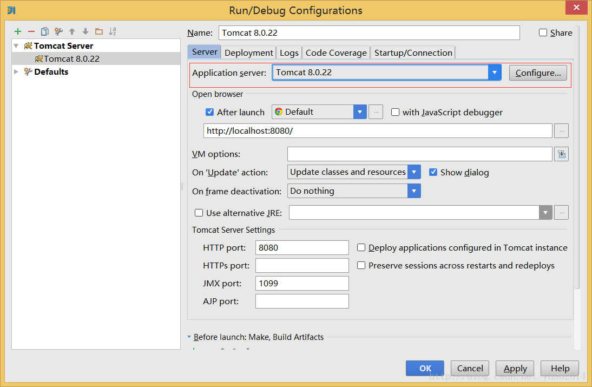Switch to the Code Coverage tab
Screen dimensions: 592x387
[336, 53]
